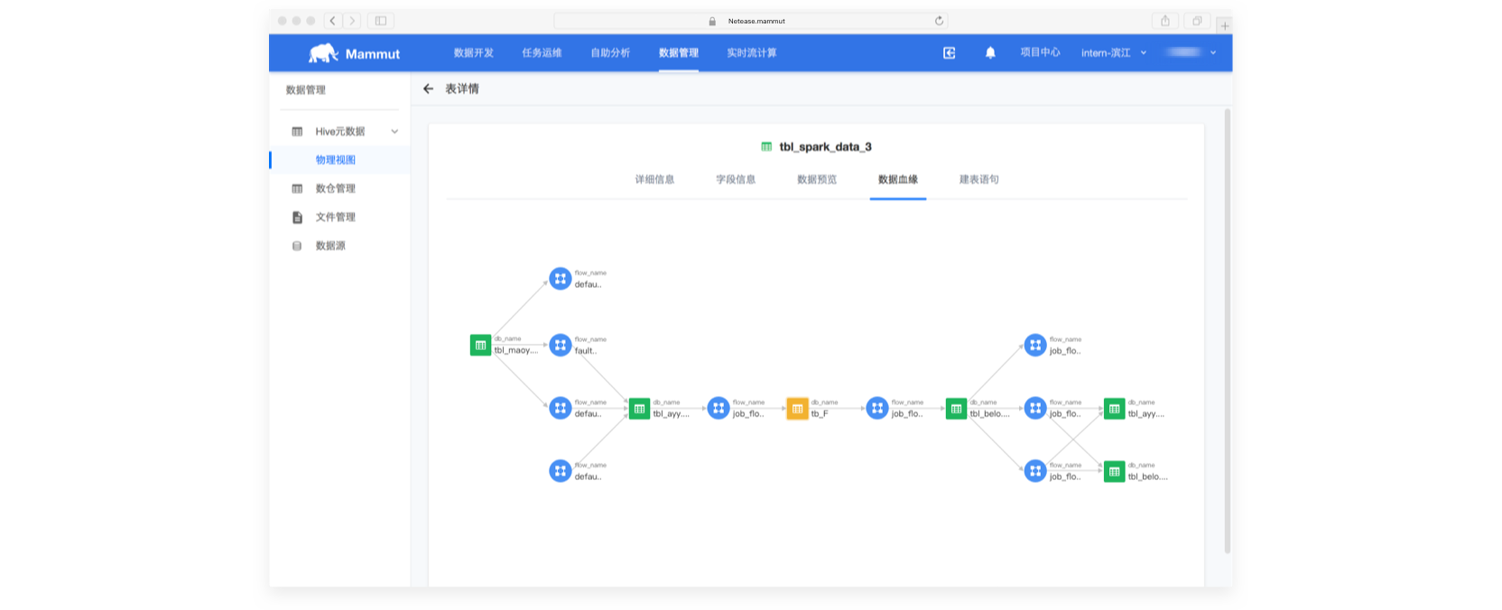Collapse the Hive元数据 section chevron
The height and width of the screenshot is (610, 1502).
(x=394, y=132)
